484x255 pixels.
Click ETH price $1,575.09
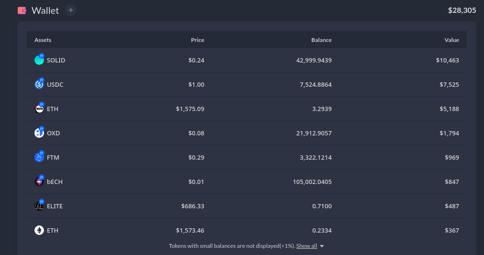190,109
